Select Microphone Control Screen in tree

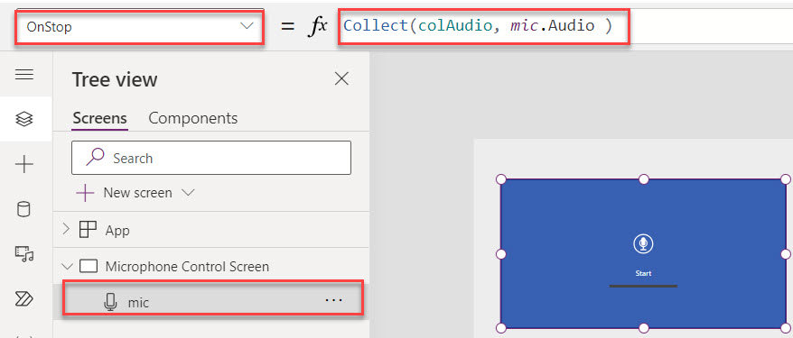point(187,266)
